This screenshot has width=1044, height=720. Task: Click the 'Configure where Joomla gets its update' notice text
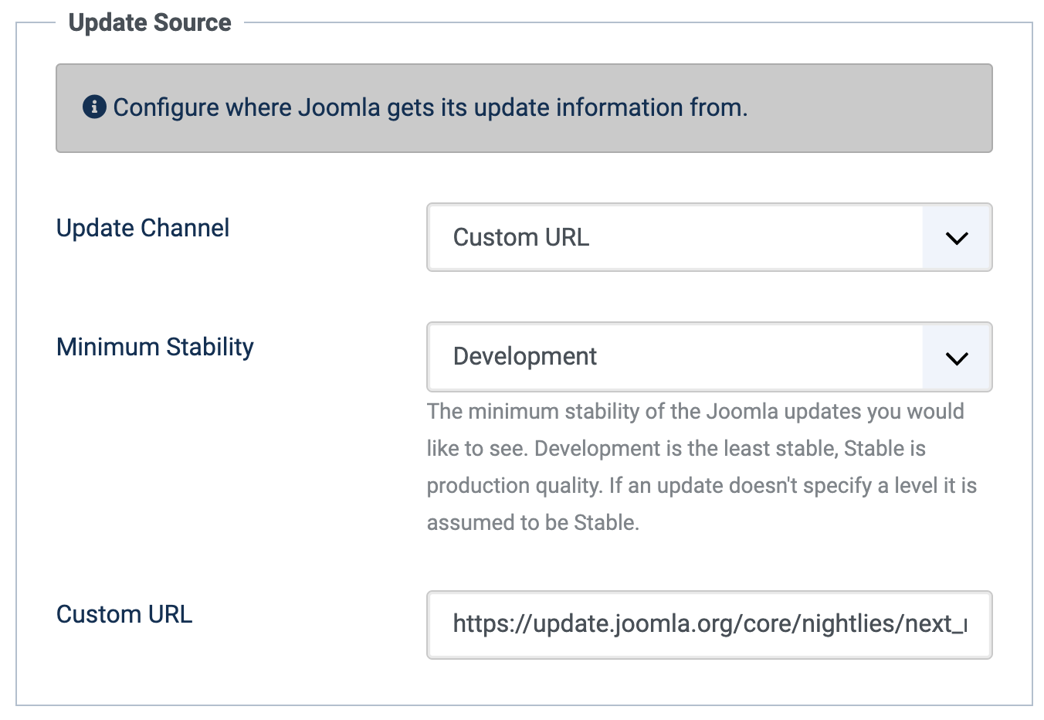tap(430, 107)
